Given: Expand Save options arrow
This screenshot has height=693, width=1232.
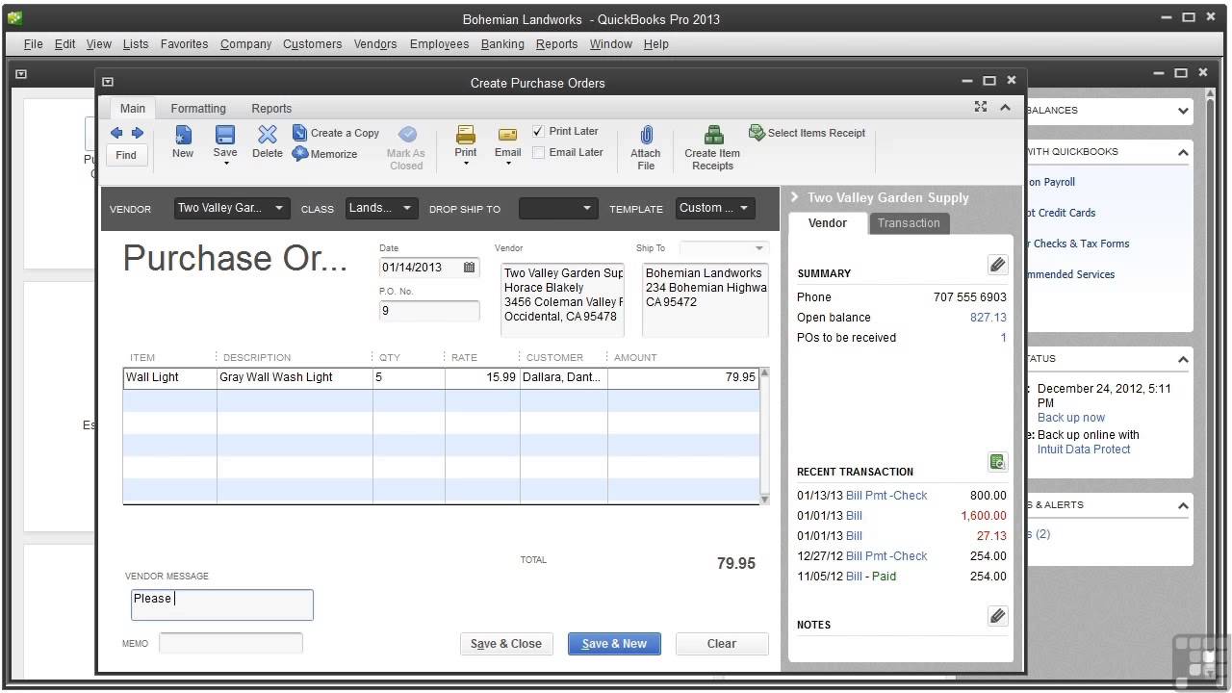Looking at the screenshot, I should tap(225, 164).
